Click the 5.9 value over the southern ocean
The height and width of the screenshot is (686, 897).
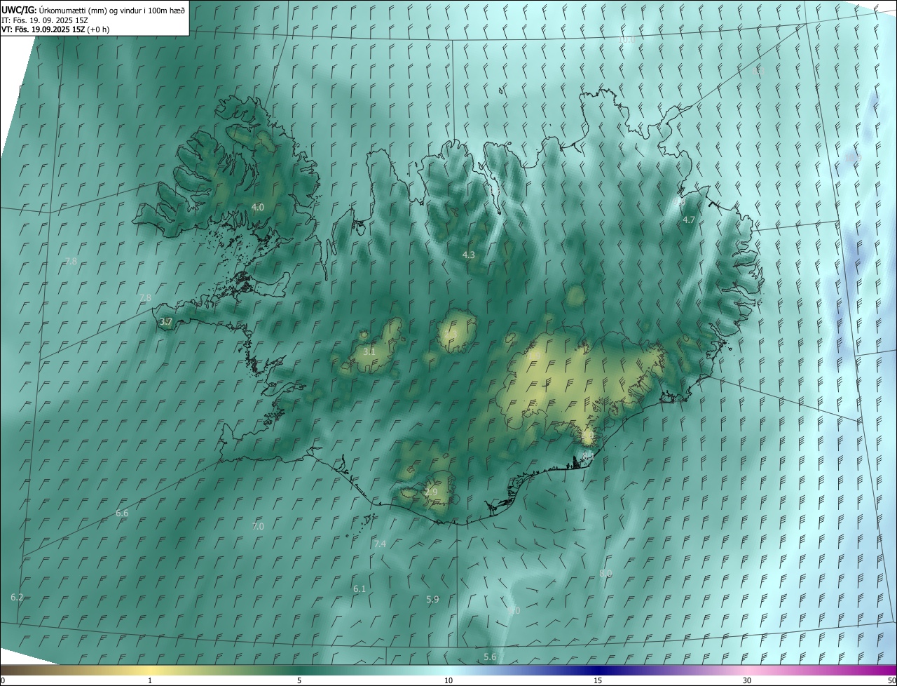432,599
